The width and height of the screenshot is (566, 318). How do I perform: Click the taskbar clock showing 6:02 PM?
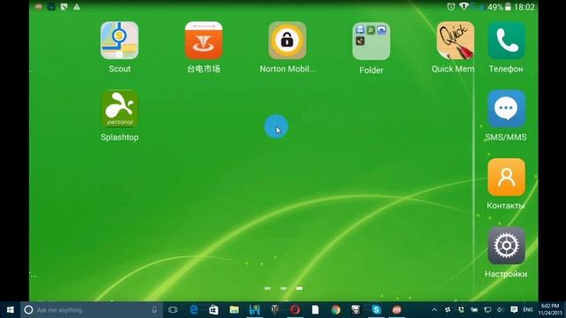tap(550, 310)
